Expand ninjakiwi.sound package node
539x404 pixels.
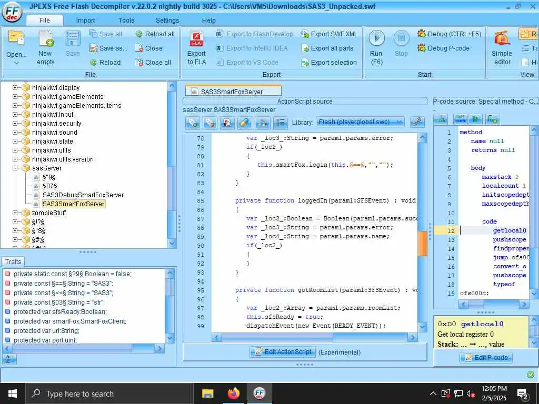[15, 132]
